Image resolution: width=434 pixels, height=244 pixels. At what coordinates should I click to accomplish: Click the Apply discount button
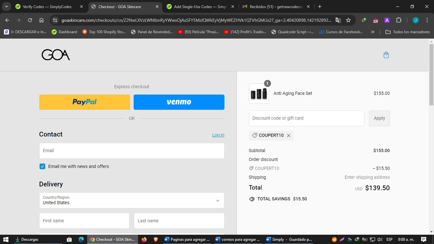click(x=379, y=118)
